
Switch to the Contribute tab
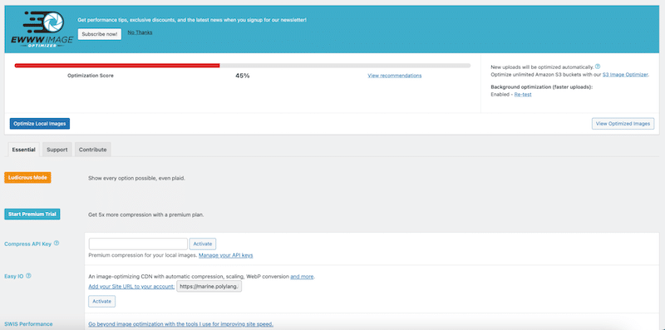pyautogui.click(x=93, y=150)
